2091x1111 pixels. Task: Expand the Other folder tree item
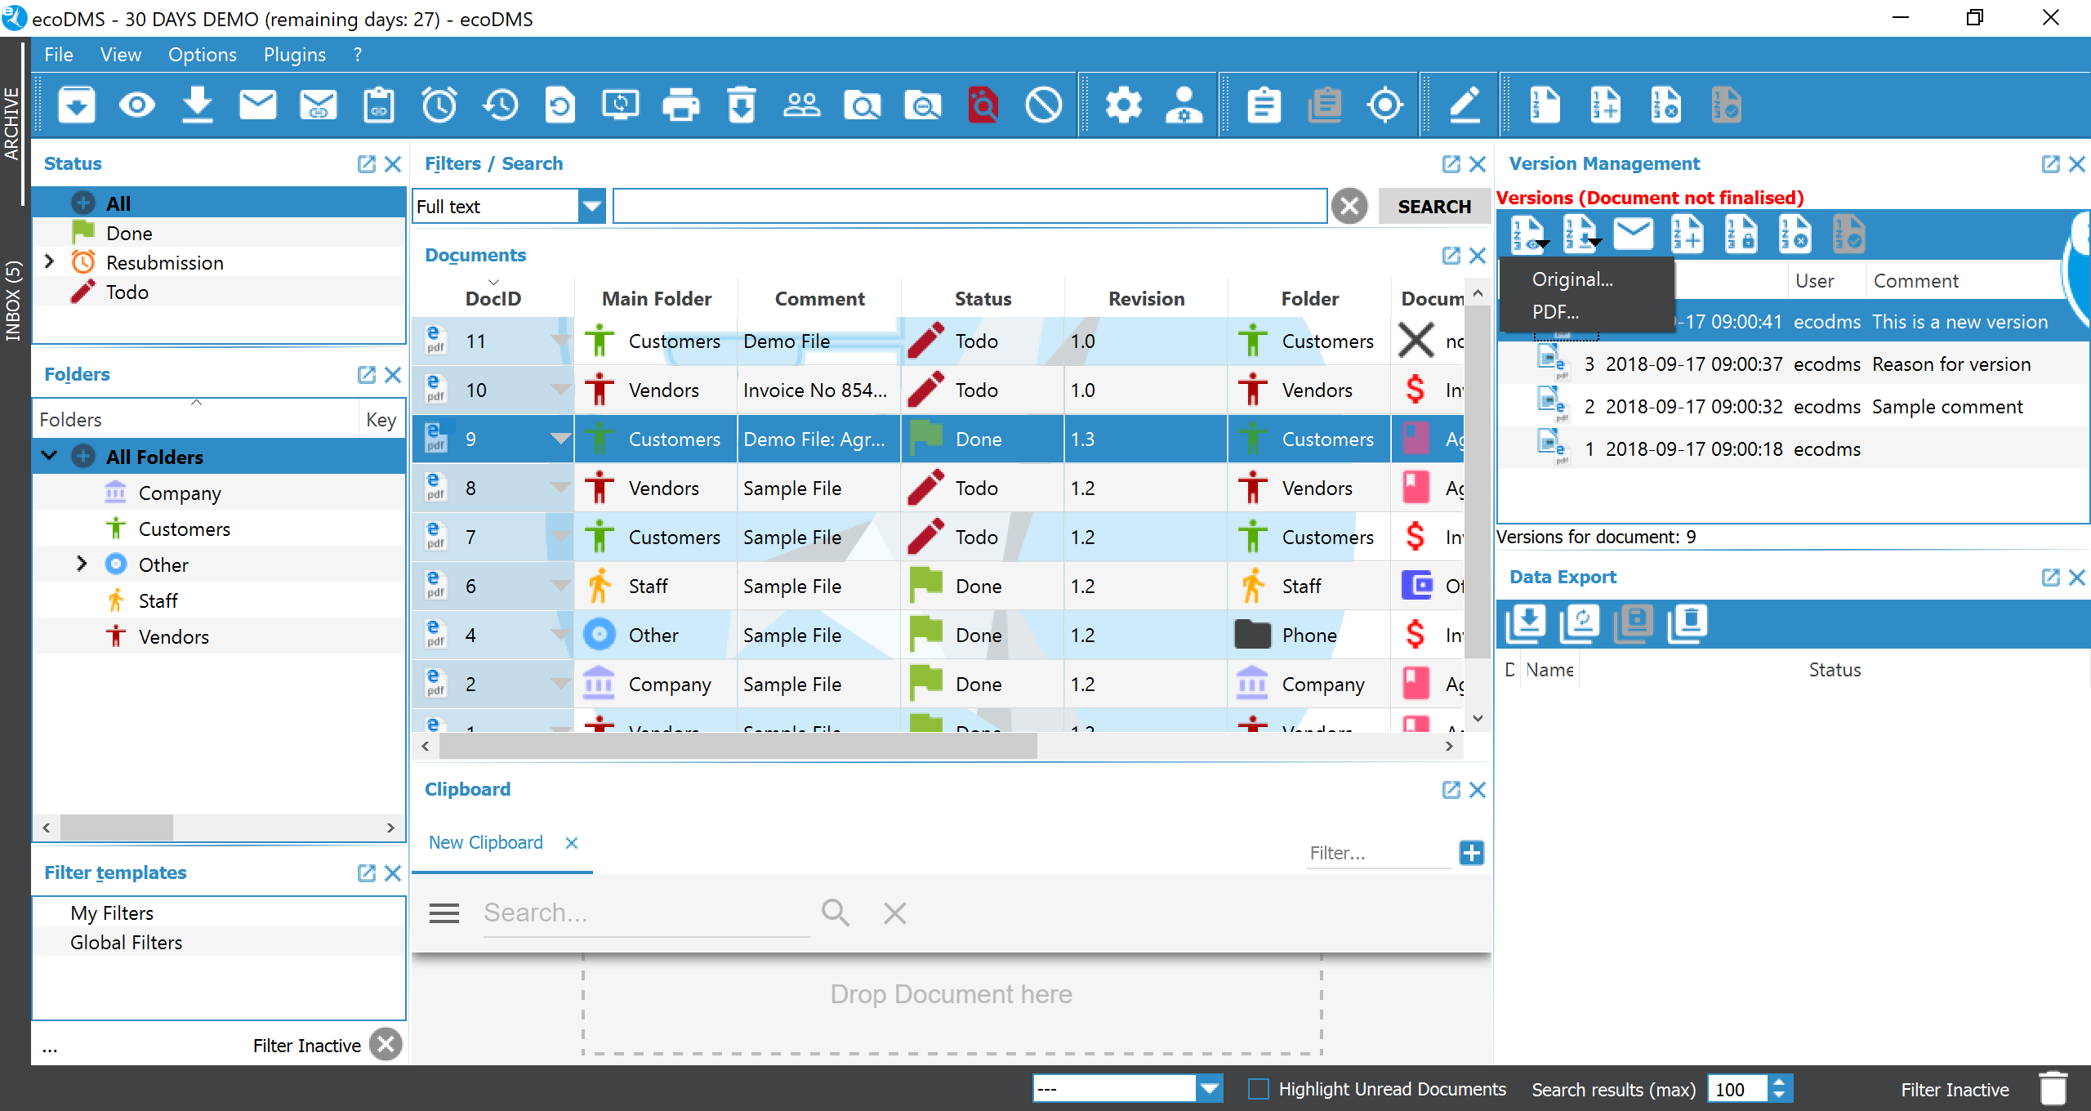[x=81, y=564]
